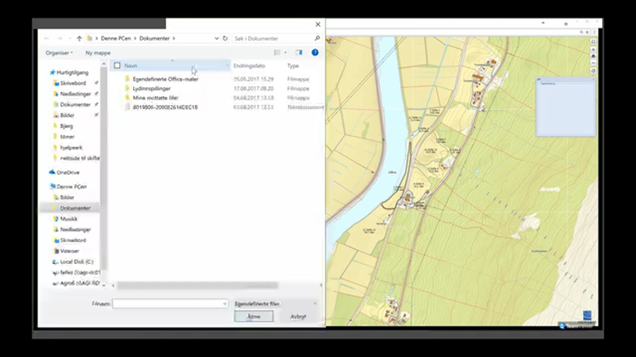Sort files by Type column
This screenshot has width=636, height=357.
[293, 66]
